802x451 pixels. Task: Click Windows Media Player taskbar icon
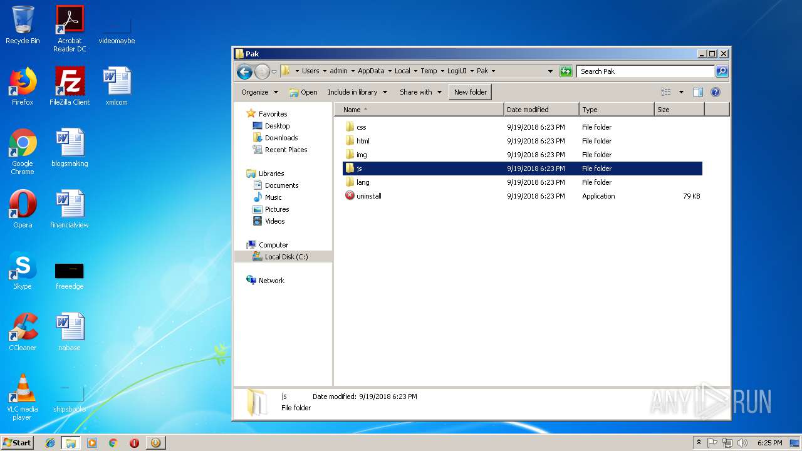(92, 443)
